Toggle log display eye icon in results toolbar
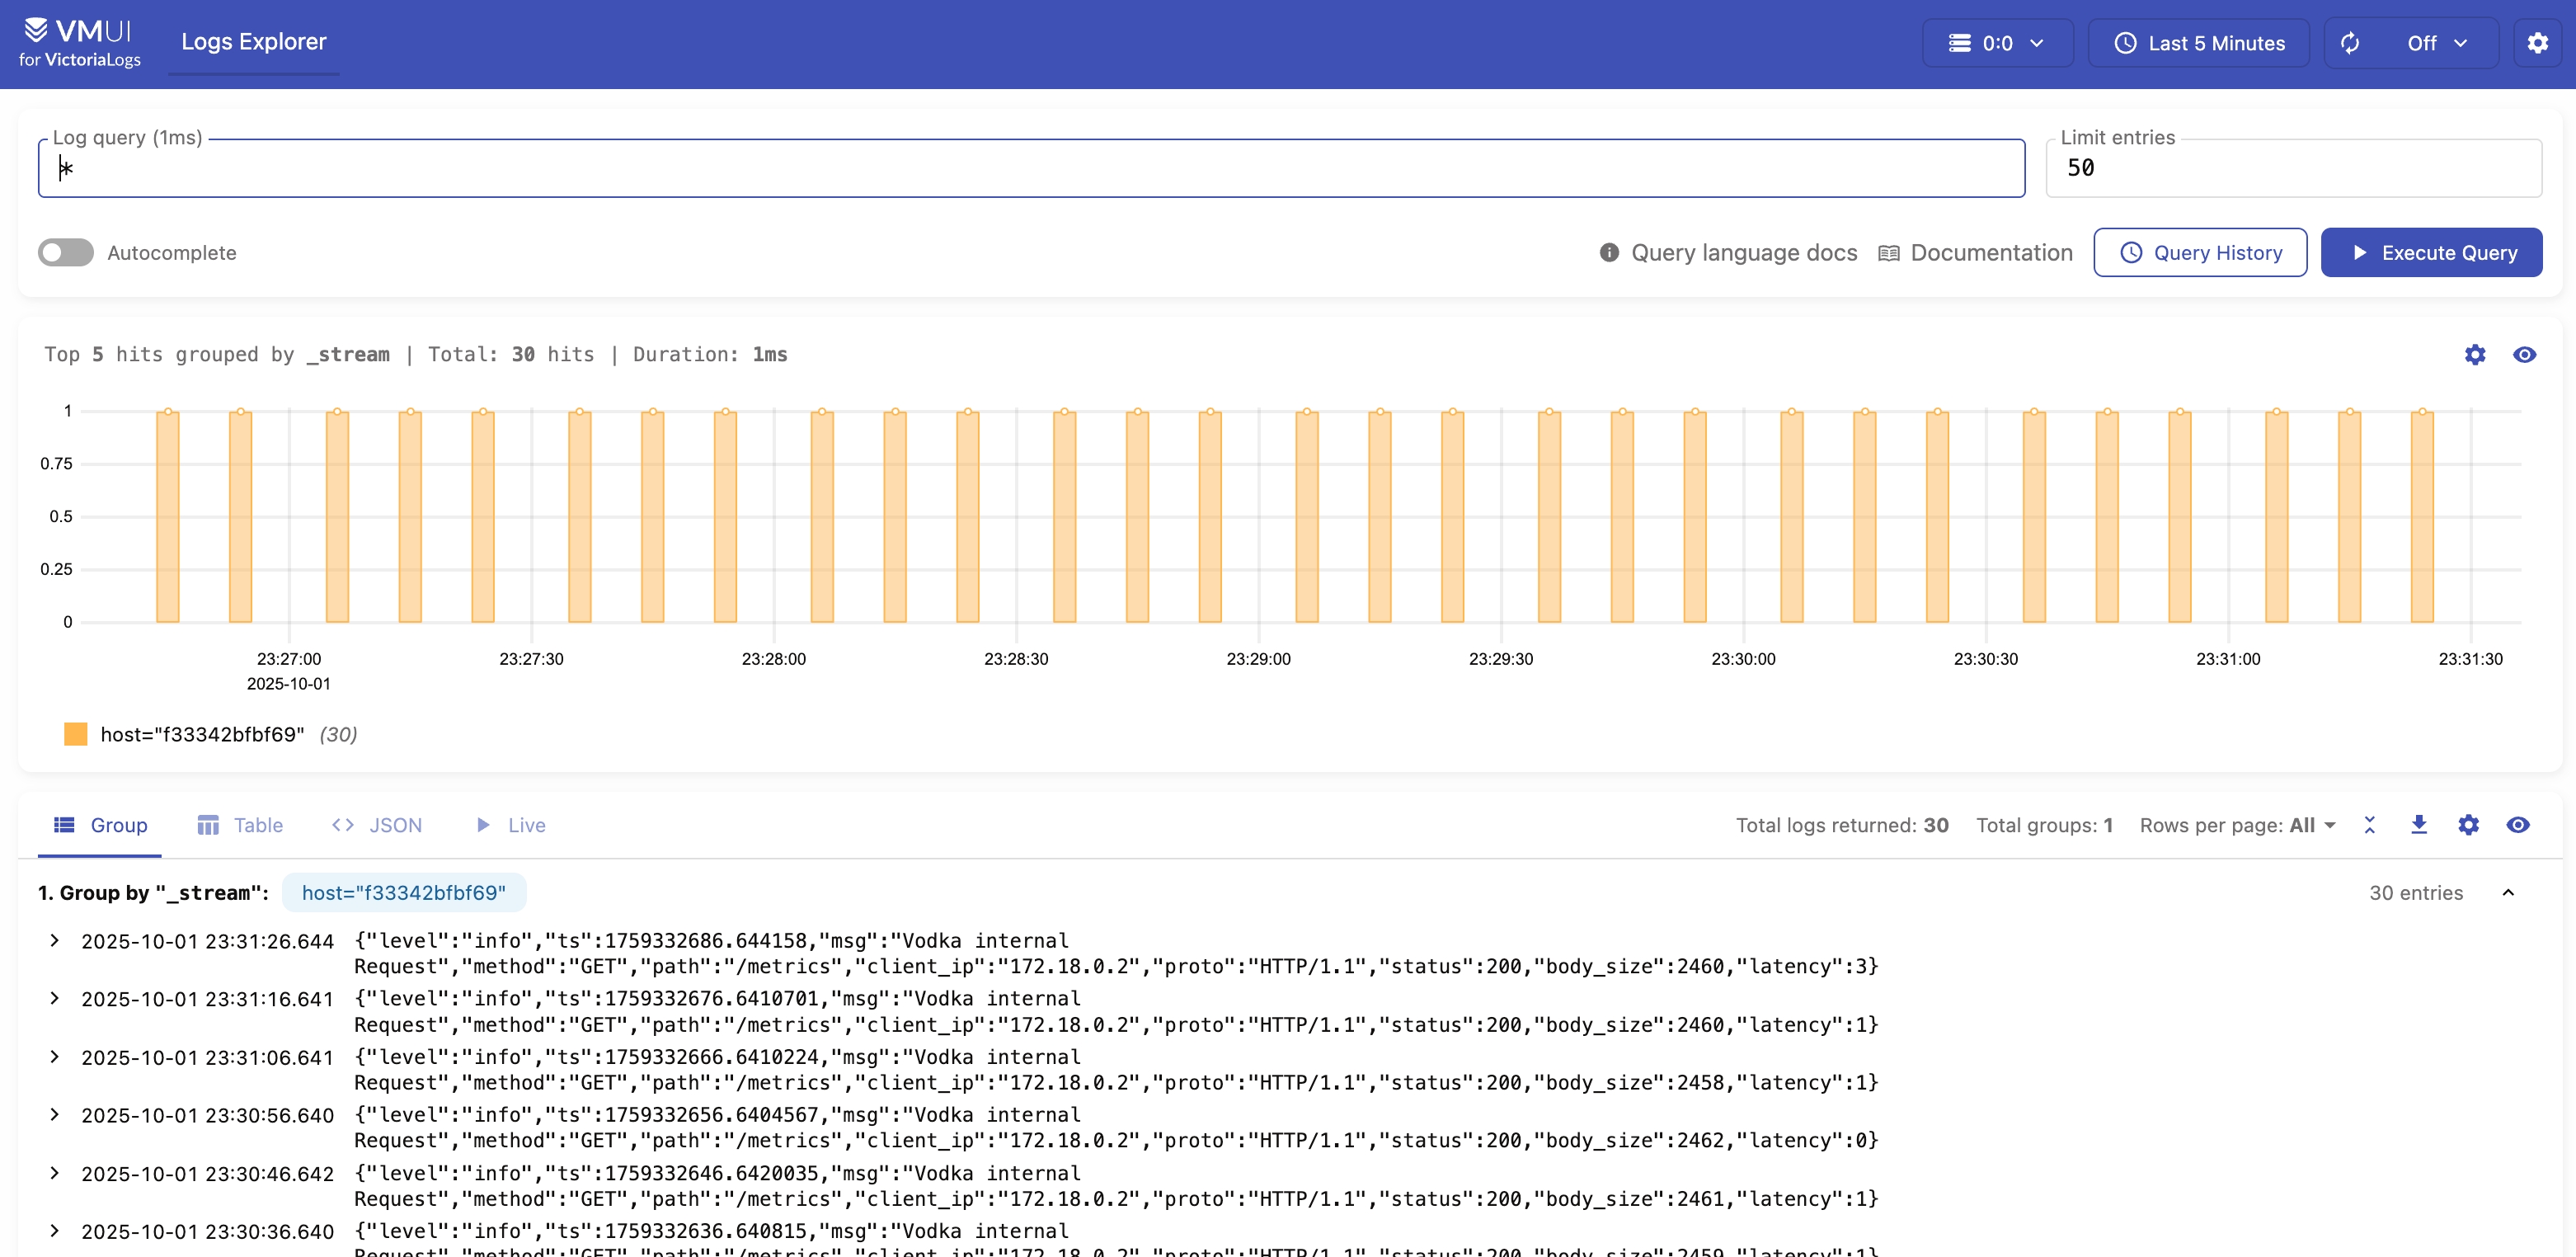Viewport: 2576px width, 1257px height. coord(2518,825)
